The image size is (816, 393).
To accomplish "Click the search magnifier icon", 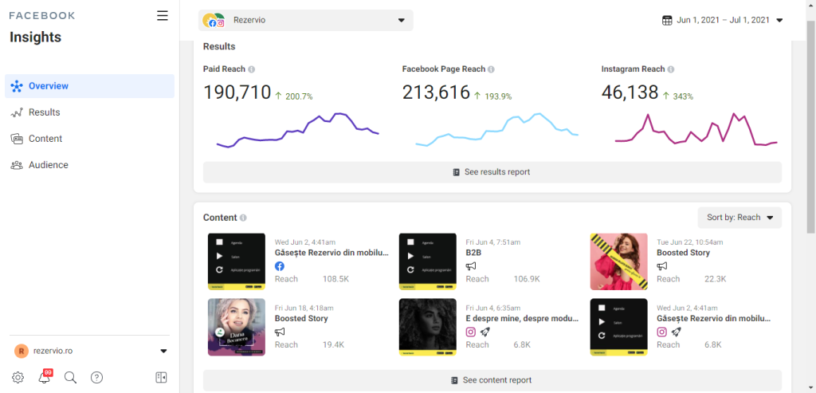I will click(x=70, y=378).
